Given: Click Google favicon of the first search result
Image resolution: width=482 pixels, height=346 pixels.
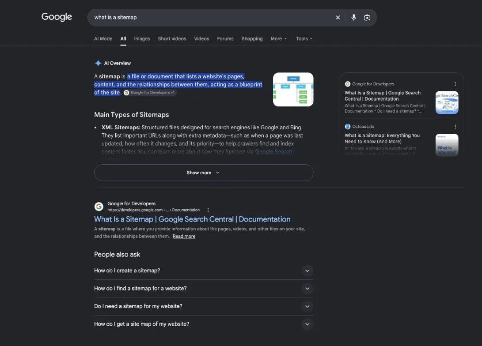Looking at the screenshot, I should click(99, 206).
